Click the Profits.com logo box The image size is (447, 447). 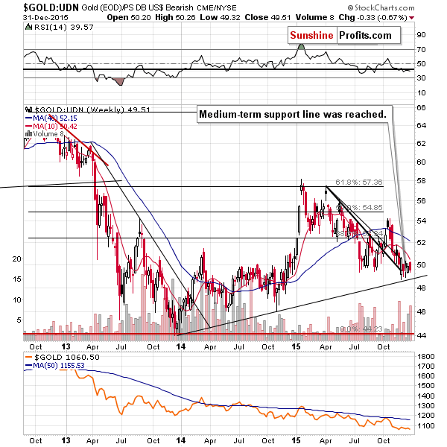(x=368, y=35)
